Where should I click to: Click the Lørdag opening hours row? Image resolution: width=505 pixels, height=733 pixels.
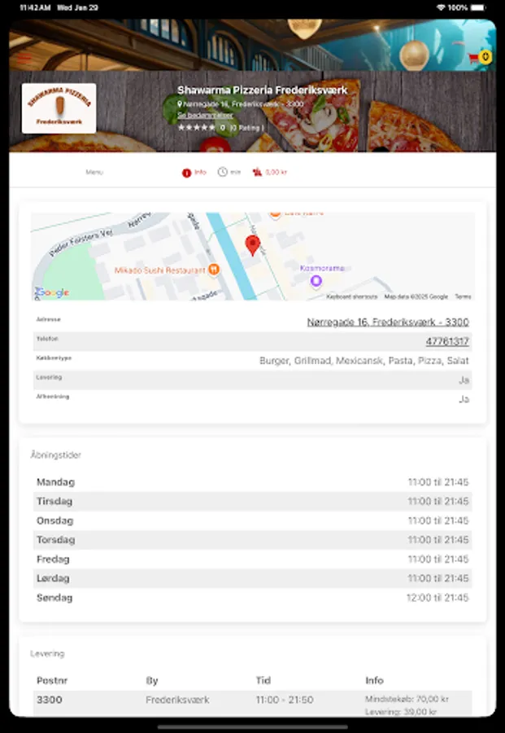tap(252, 578)
